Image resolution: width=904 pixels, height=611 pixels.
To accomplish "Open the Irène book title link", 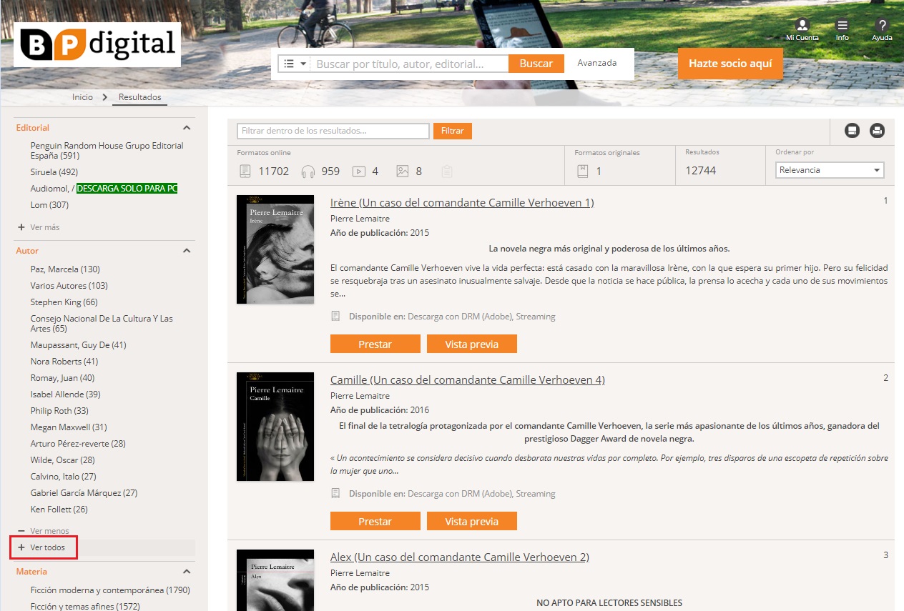I will pos(462,202).
